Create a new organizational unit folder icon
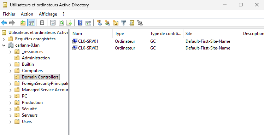 116,23
